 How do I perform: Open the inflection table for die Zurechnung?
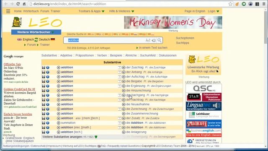120,109
